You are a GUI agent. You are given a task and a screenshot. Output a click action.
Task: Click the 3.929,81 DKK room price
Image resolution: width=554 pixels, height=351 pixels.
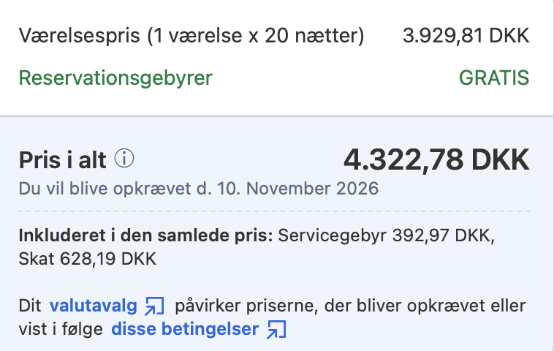(x=466, y=36)
